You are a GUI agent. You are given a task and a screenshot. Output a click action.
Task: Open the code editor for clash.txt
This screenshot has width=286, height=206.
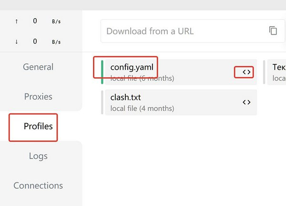tap(246, 102)
